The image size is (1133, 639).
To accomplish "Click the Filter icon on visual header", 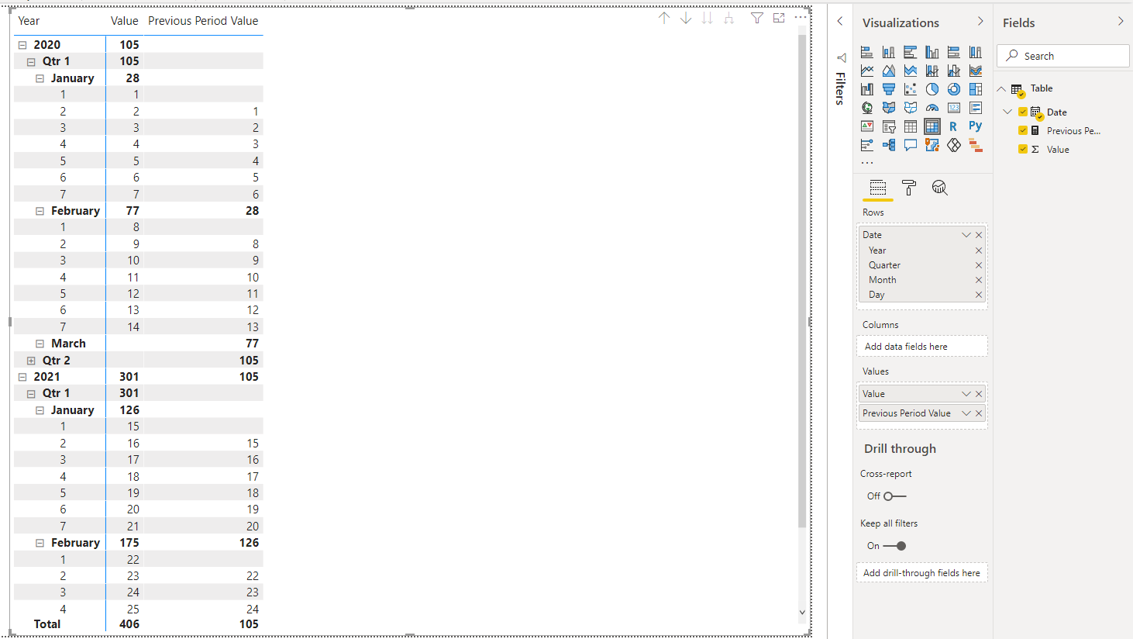I will [x=757, y=18].
